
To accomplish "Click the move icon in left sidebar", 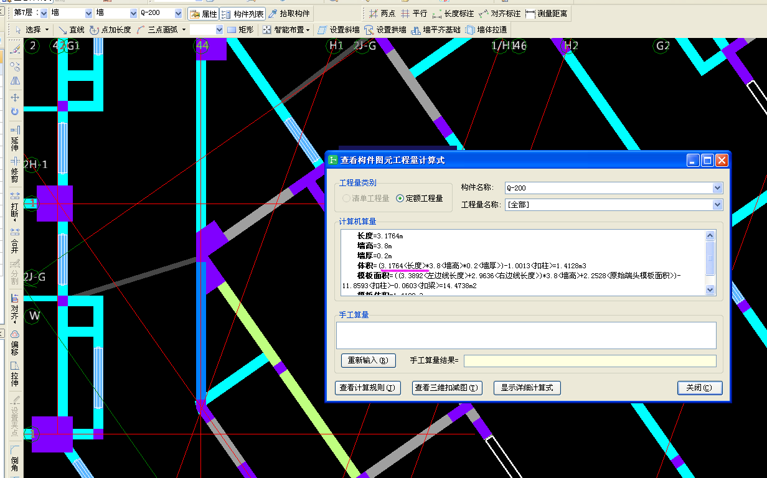I will [15, 98].
